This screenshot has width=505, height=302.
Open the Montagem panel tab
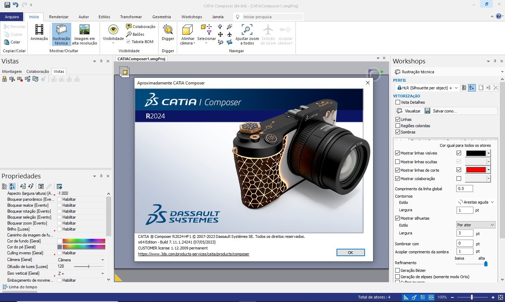coord(12,71)
